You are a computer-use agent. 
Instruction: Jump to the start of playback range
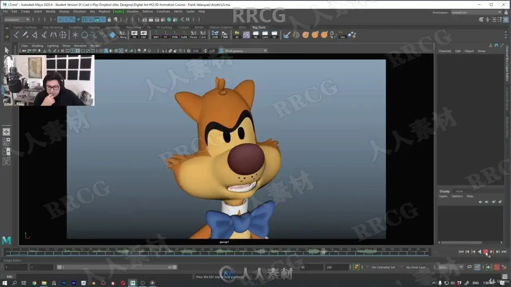[461, 252]
